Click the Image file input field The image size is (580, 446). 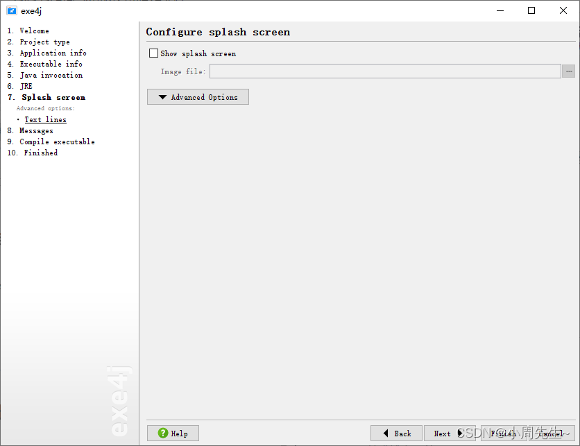[385, 71]
